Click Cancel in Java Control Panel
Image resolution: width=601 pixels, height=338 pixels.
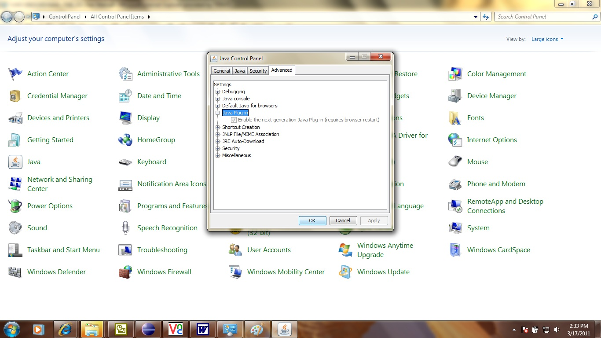(343, 220)
